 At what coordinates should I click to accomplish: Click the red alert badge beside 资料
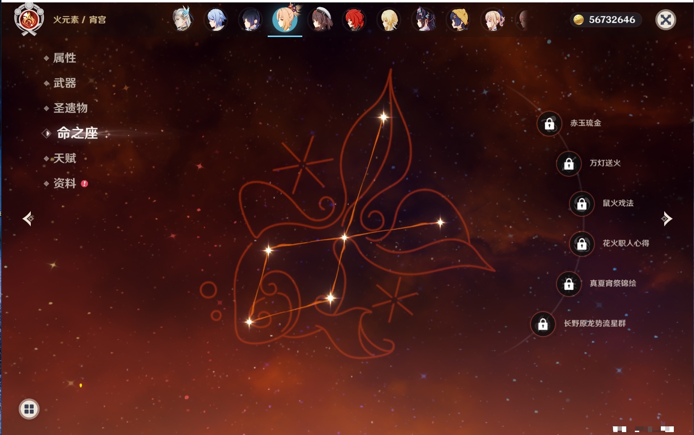85,184
